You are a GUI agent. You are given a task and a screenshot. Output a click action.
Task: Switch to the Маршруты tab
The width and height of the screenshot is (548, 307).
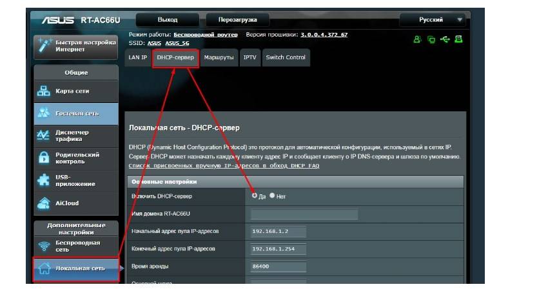pos(219,57)
